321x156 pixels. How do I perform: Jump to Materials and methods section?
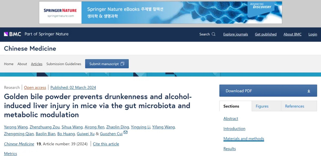pos(244,138)
